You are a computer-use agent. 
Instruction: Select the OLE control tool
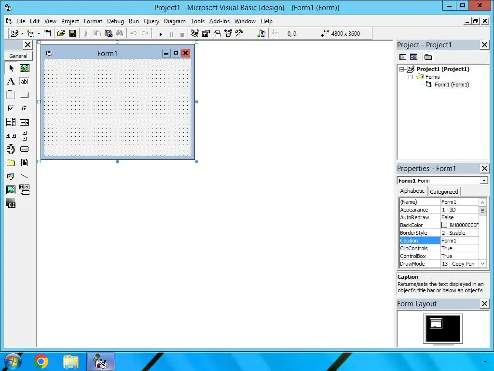pos(11,203)
